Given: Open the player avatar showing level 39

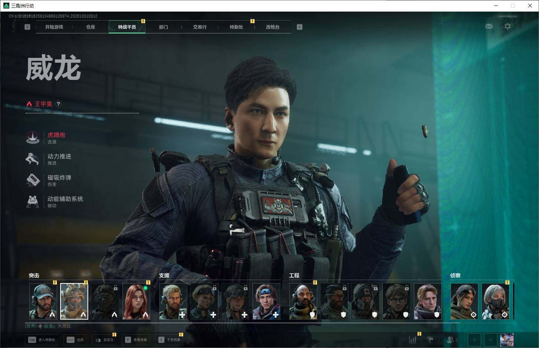Looking at the screenshot, I should 507,340.
